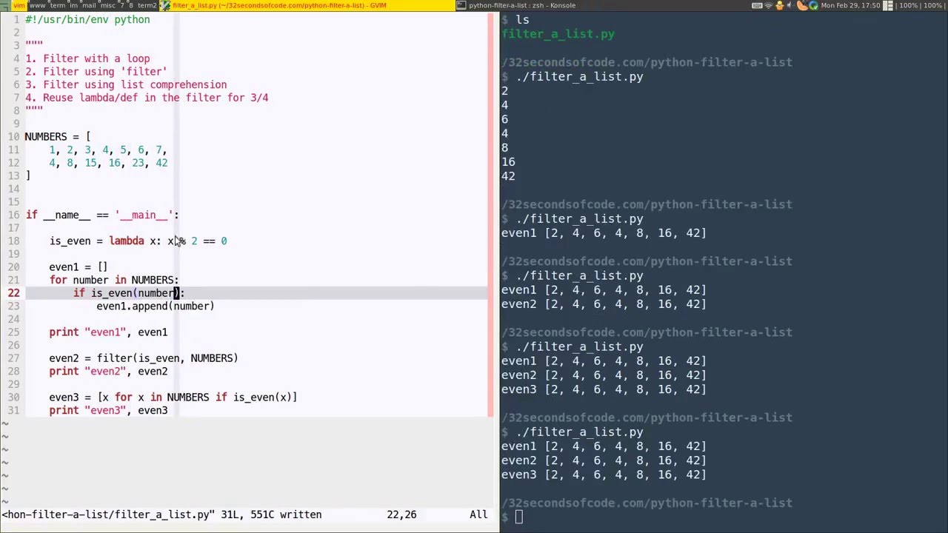Click the '$ ls' command in Konsole

pyautogui.click(x=515, y=20)
